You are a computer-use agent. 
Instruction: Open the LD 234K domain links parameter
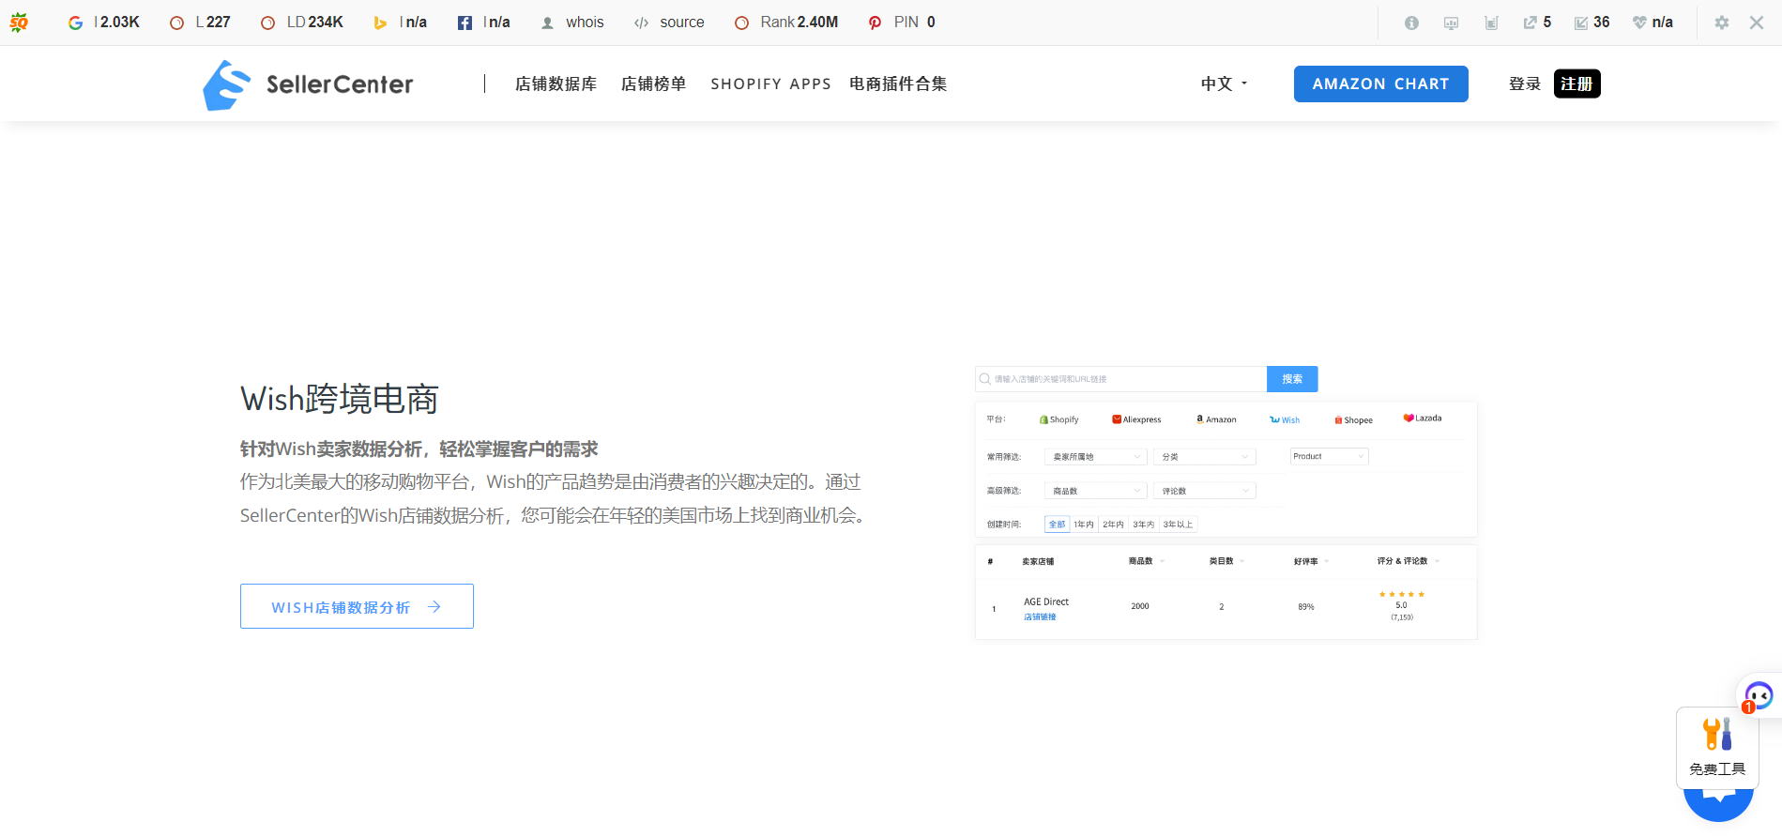302,23
